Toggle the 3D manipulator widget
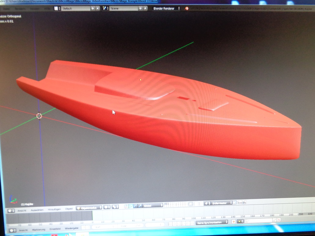The width and height of the screenshot is (315, 236). 126,206
